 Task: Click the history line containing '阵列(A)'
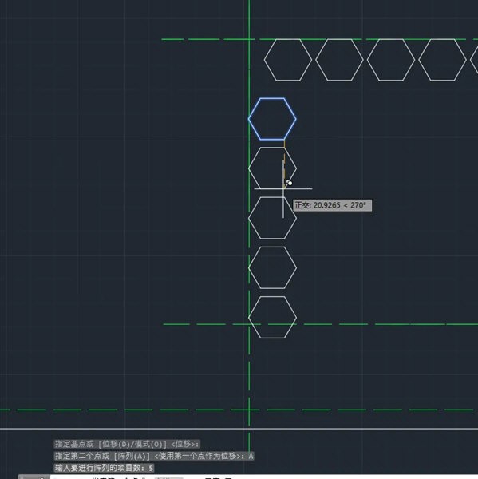tap(154, 456)
